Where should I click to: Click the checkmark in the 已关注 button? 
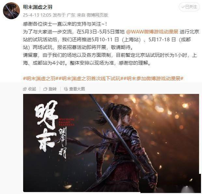(x=183, y=7)
